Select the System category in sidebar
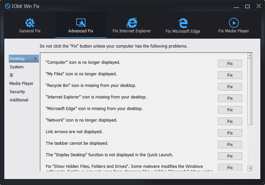The width and height of the screenshot is (265, 185). coord(17,67)
